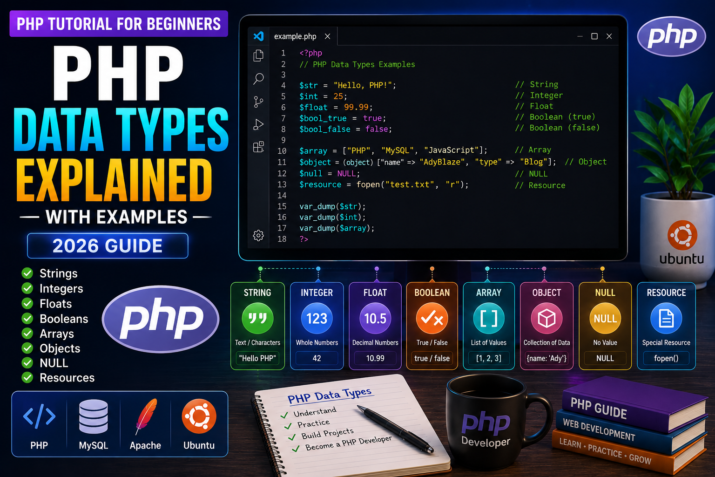715x477 pixels.
Task: Open Source Control branch icon in sidebar
Action: click(x=258, y=102)
